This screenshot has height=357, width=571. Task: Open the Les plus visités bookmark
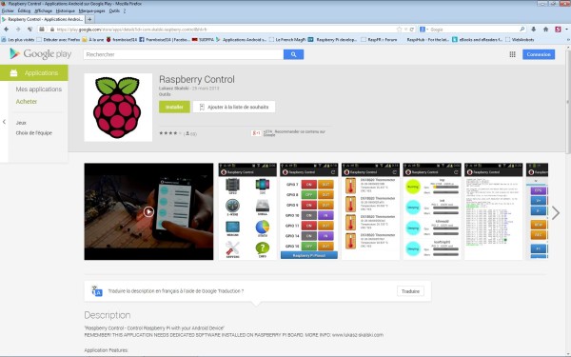click(18, 39)
